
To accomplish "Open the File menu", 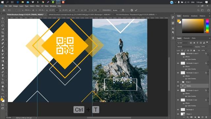I will 6,6.
